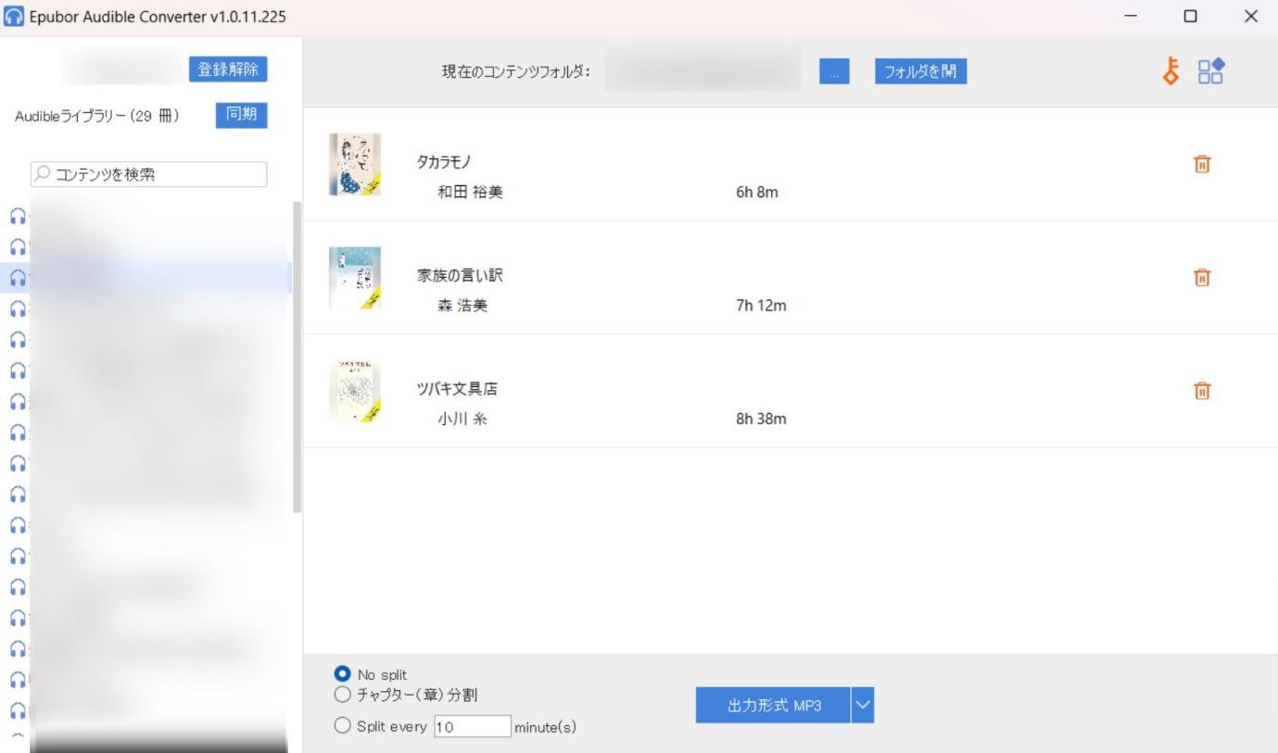Click the 登録解除 button
The height and width of the screenshot is (753, 1278).
[228, 69]
